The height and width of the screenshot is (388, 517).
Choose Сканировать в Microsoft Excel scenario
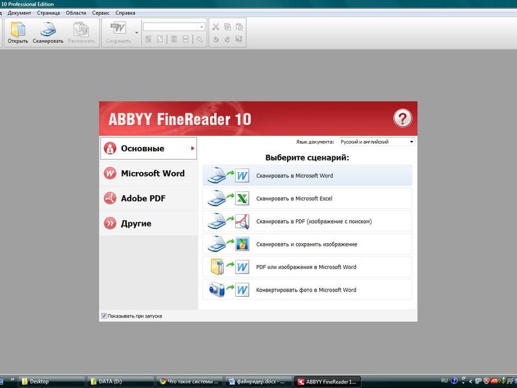[308, 199]
